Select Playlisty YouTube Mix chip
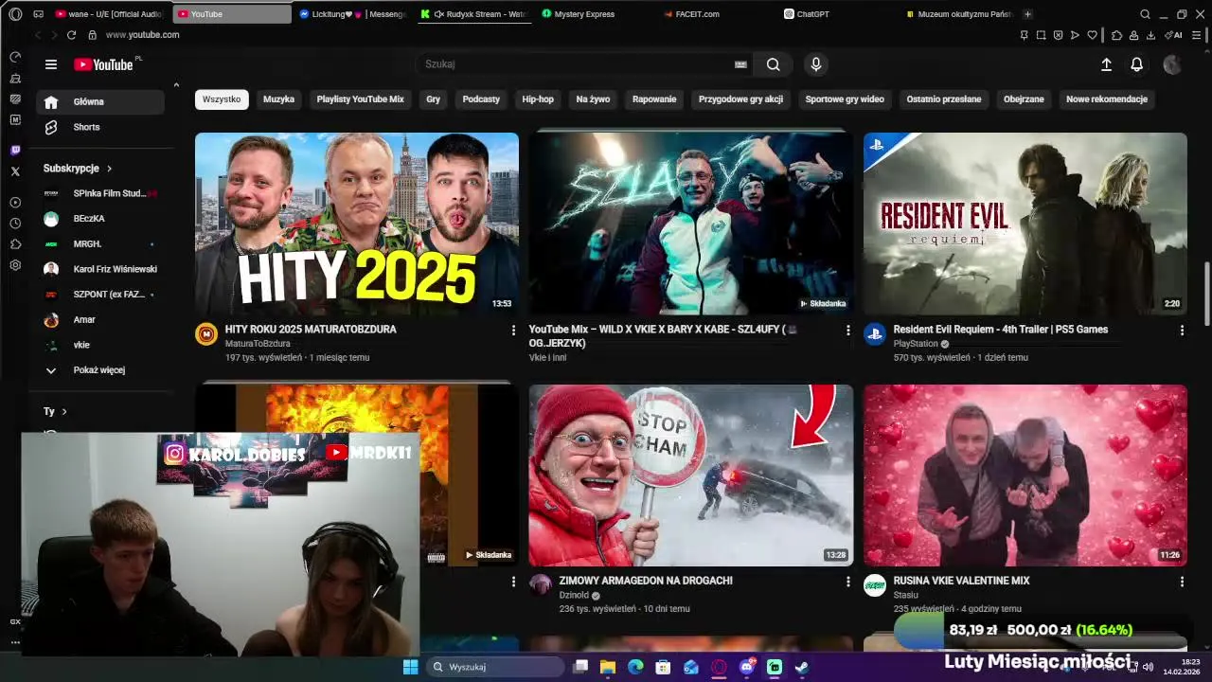The width and height of the screenshot is (1212, 682). click(x=360, y=99)
